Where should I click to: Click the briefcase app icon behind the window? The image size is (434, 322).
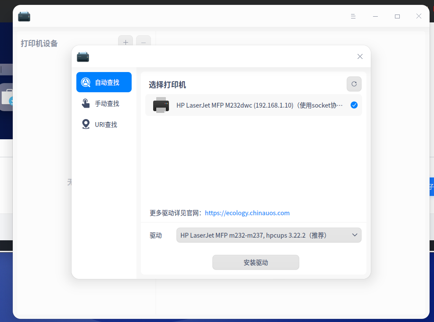tap(7, 97)
